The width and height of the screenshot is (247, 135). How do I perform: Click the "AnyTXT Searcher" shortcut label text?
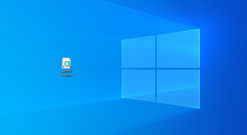pos(67,73)
